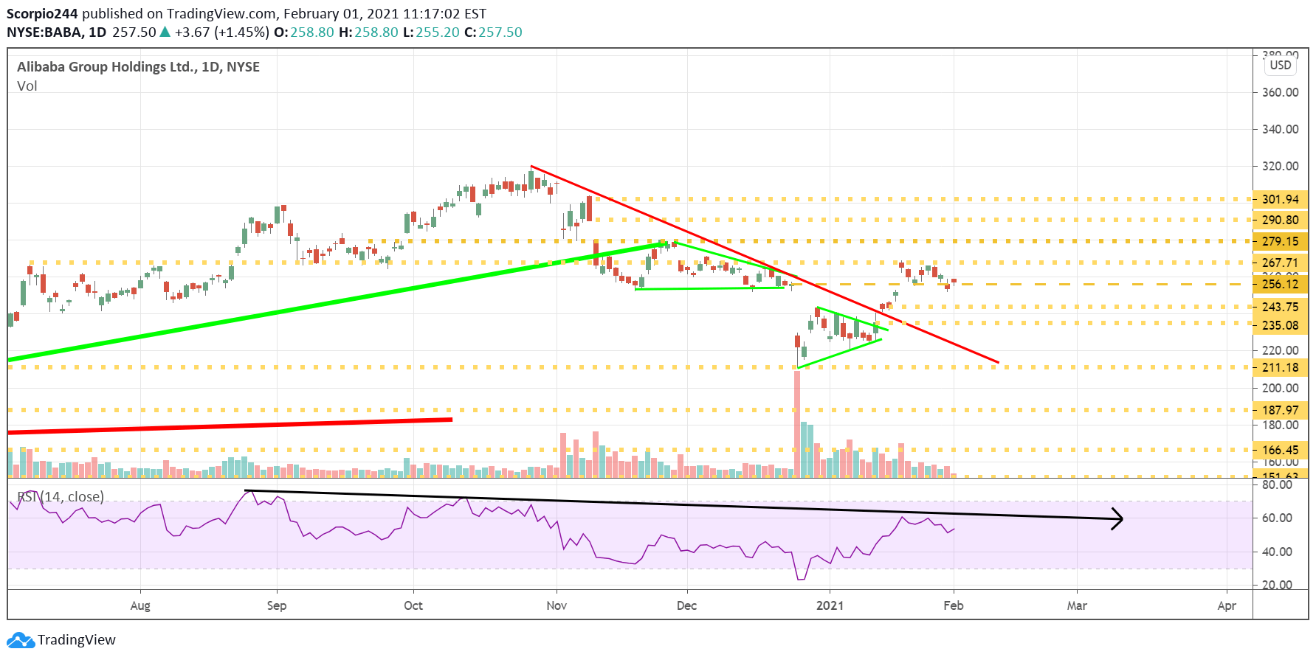Click the green up-triangle change indicator
The width and height of the screenshot is (1316, 660).
[x=165, y=32]
